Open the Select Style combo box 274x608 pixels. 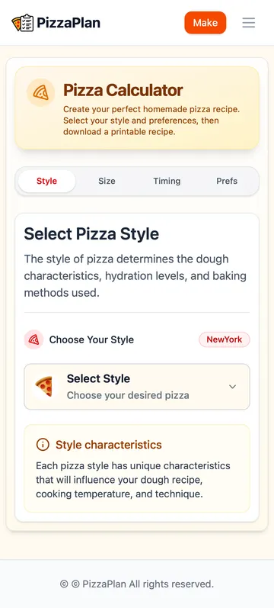137,387
